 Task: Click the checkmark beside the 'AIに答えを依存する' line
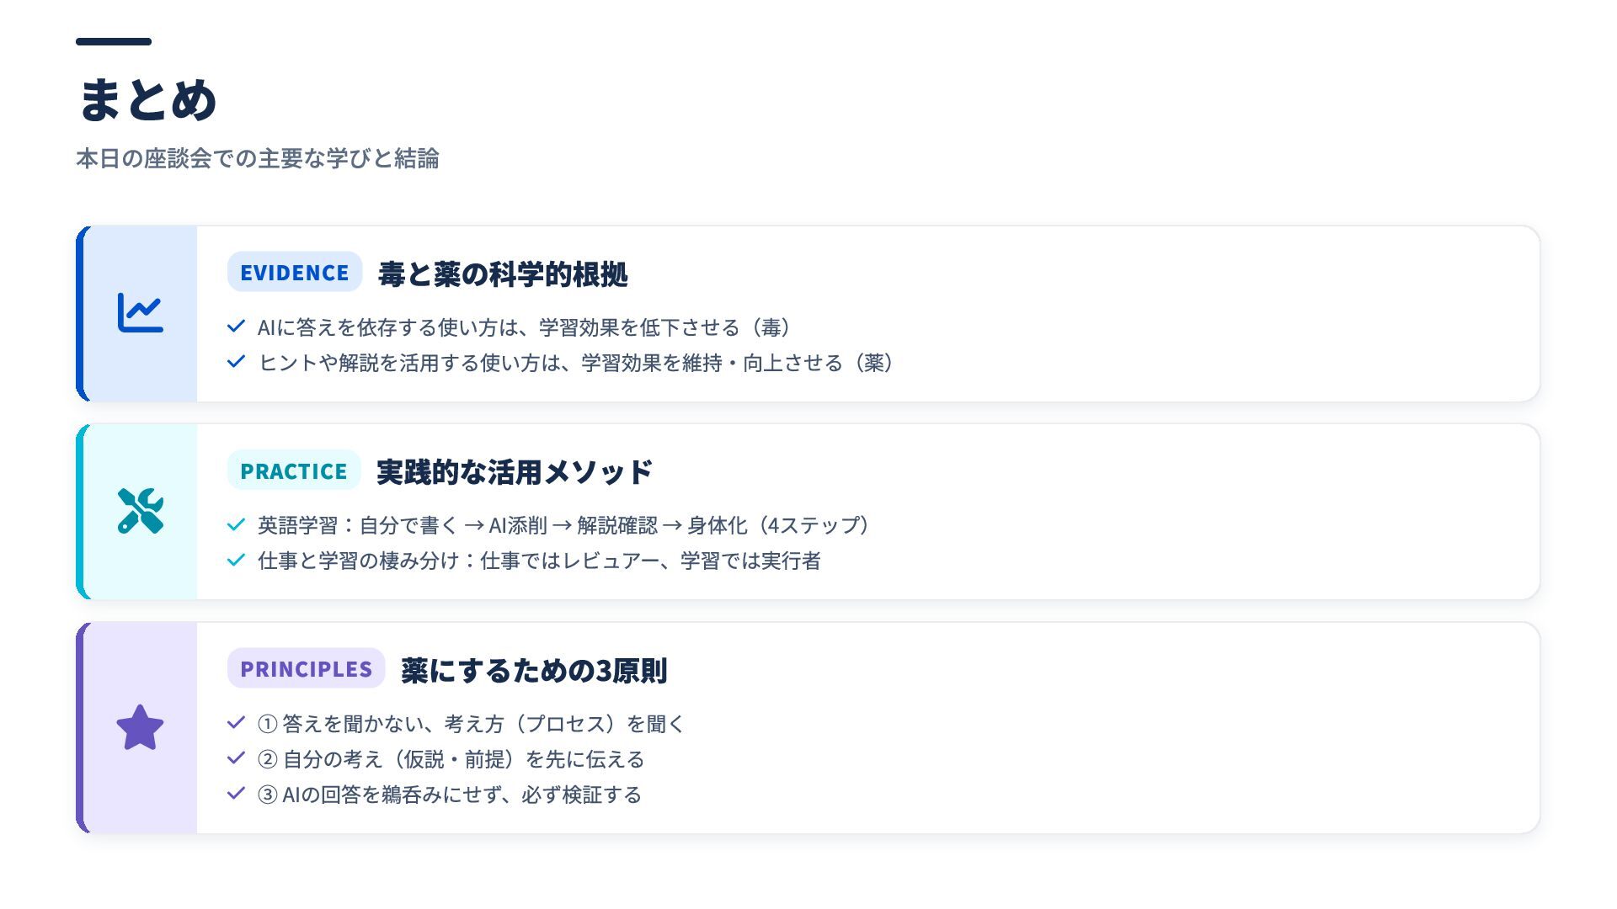(x=236, y=327)
